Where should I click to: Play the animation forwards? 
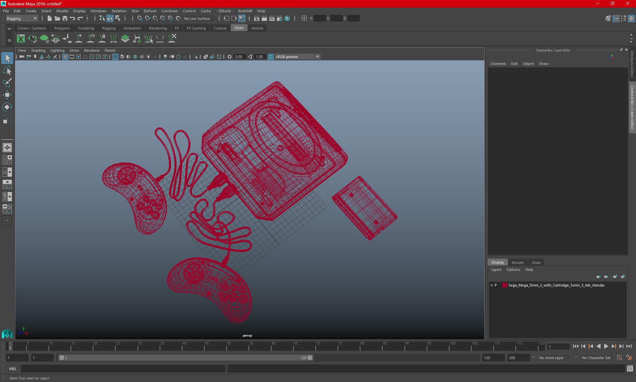pyautogui.click(x=606, y=346)
